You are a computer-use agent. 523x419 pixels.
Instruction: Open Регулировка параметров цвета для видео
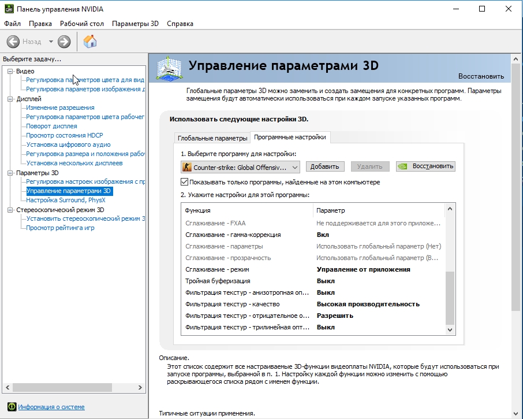pyautogui.click(x=85, y=80)
